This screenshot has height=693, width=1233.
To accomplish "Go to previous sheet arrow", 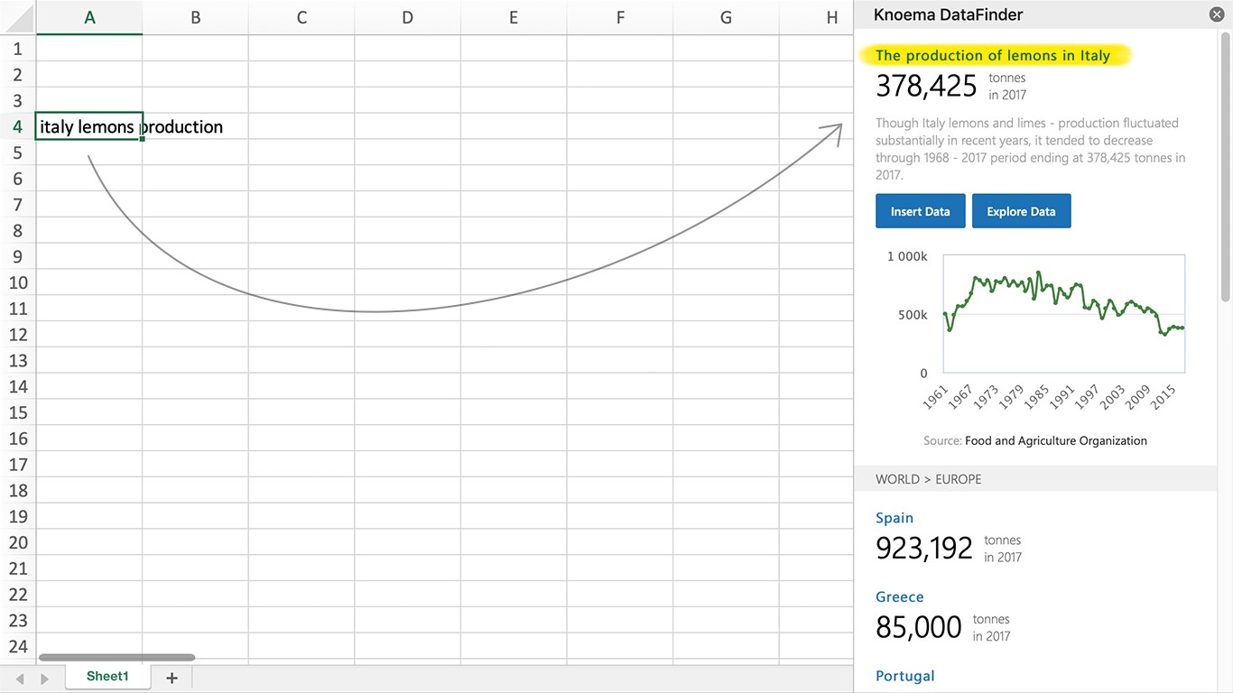I will click(x=20, y=679).
